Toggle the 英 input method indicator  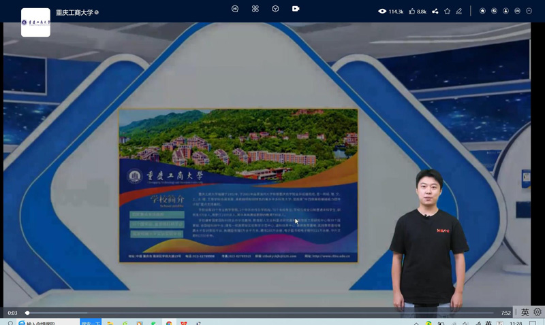coord(525,312)
